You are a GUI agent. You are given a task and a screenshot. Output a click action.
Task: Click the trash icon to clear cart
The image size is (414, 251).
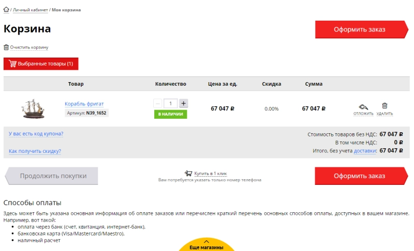coord(6,47)
